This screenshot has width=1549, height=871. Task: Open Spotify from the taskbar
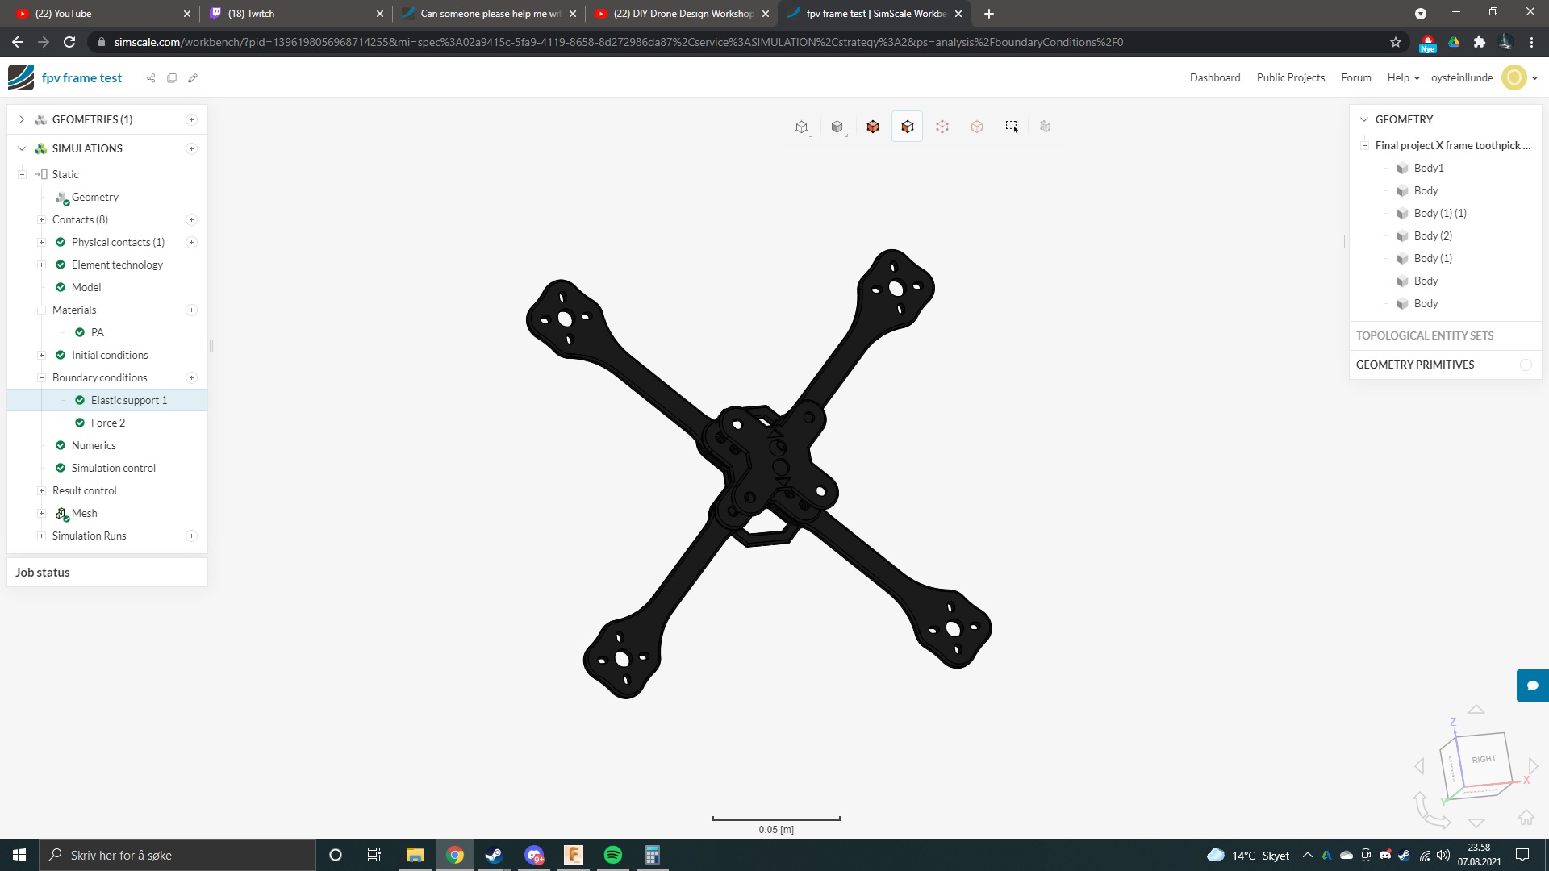(613, 855)
